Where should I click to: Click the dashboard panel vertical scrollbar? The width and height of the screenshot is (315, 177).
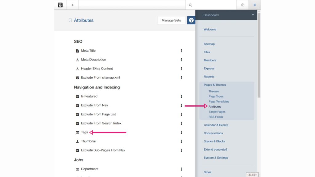tap(259, 55)
